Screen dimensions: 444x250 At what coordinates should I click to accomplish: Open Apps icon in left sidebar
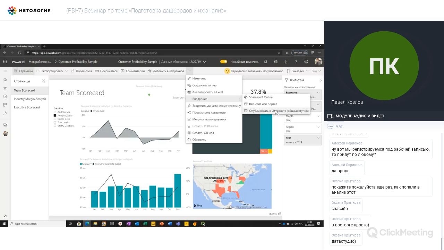(5, 105)
